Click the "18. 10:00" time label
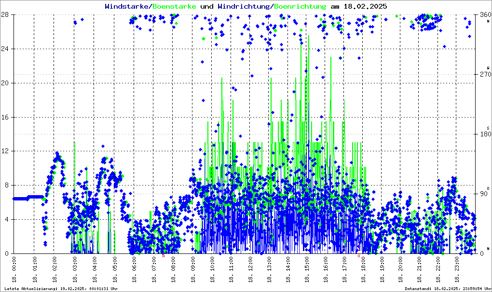This screenshot has width=492, height=292. click(x=212, y=270)
